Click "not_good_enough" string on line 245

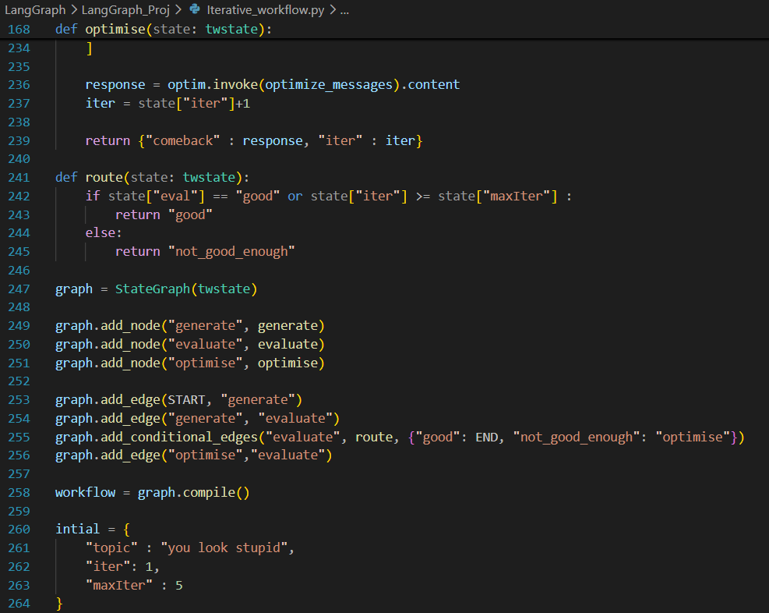tap(231, 252)
